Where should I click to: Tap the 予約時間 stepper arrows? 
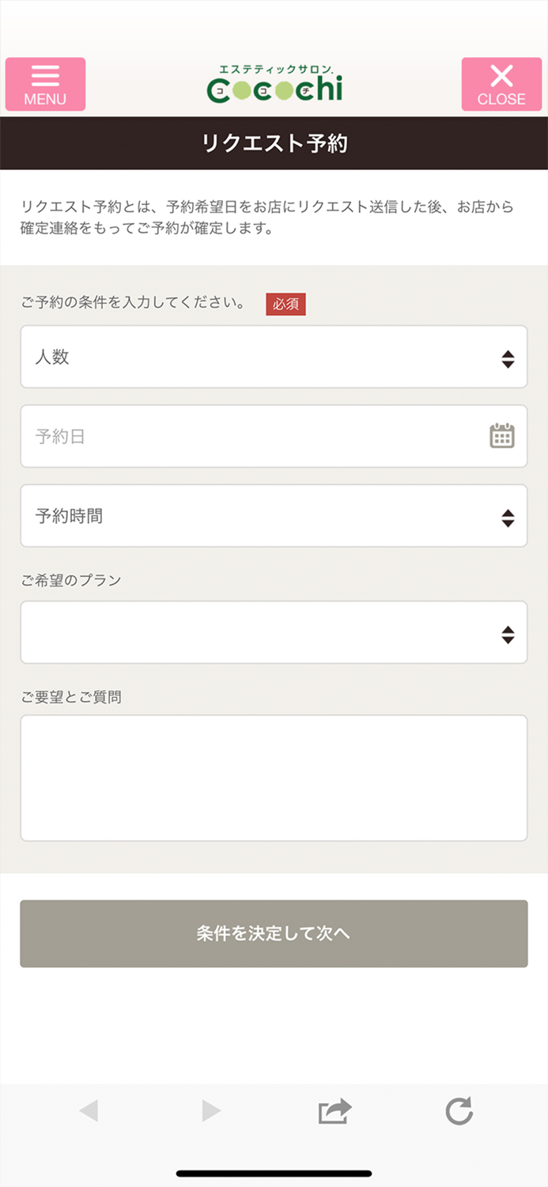coord(508,516)
